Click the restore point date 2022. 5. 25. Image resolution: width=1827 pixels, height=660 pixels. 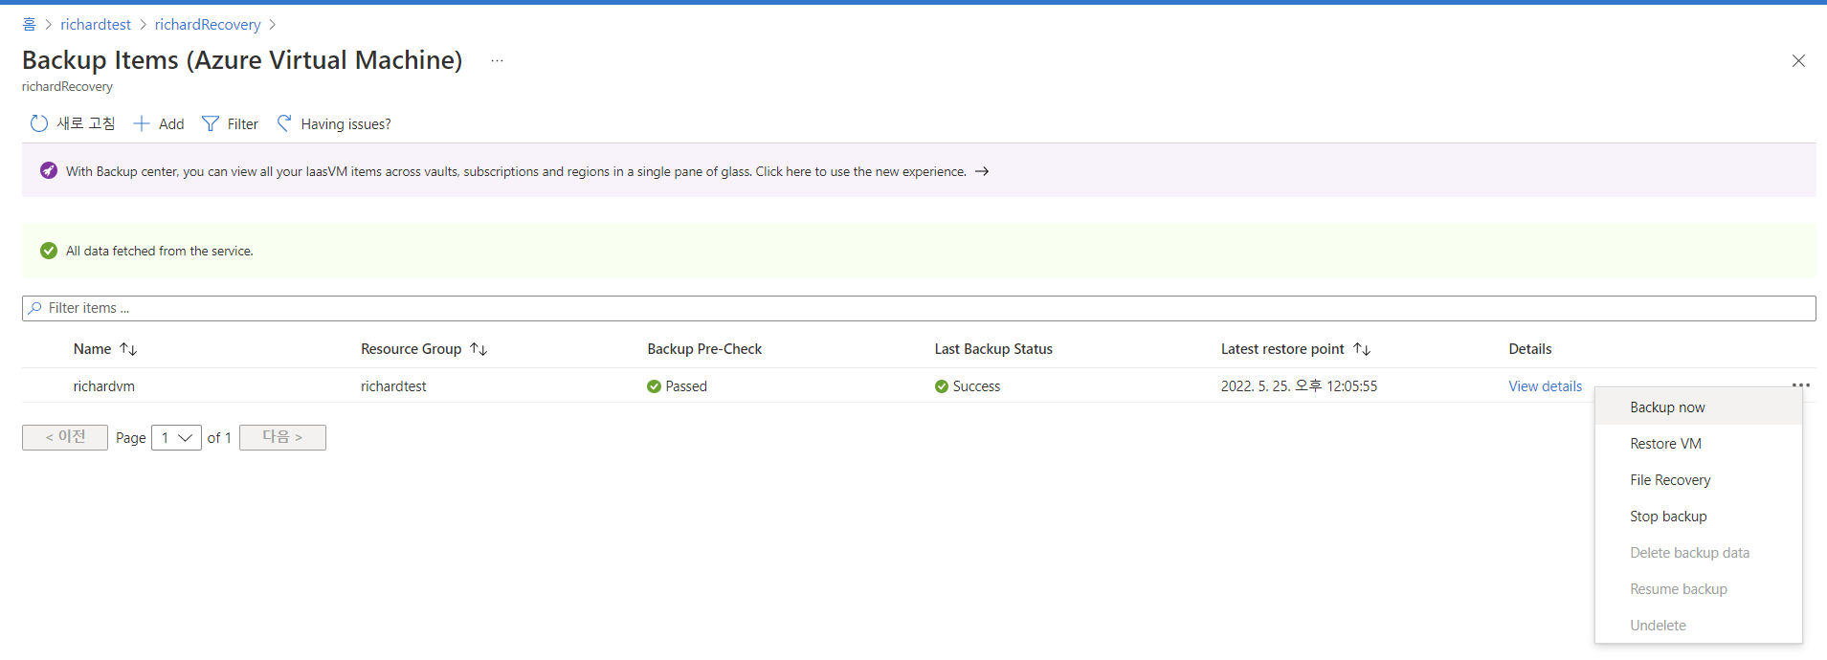[x=1299, y=386]
